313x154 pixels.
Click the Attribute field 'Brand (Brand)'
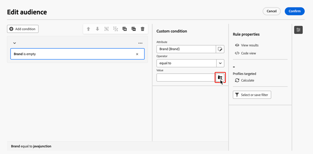(x=186, y=49)
